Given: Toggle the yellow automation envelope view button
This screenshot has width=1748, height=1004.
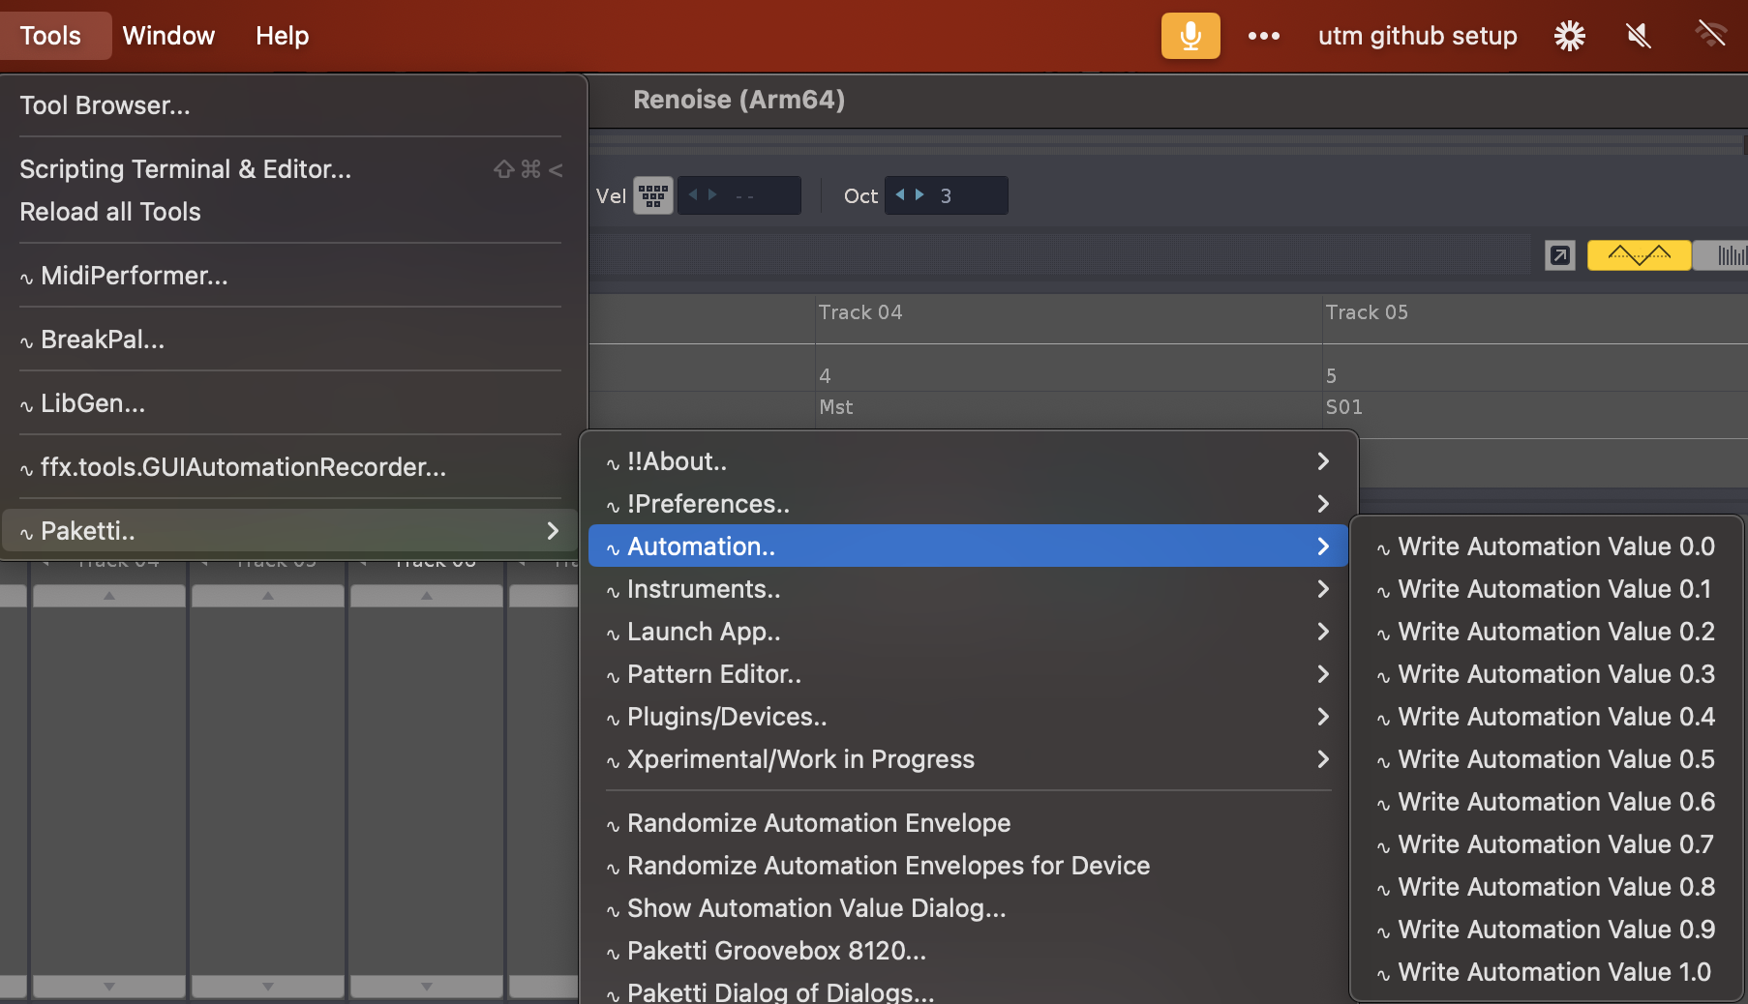Looking at the screenshot, I should click(x=1639, y=255).
